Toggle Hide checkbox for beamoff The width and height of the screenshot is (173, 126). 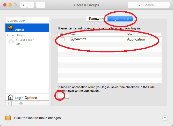[x=63, y=39]
